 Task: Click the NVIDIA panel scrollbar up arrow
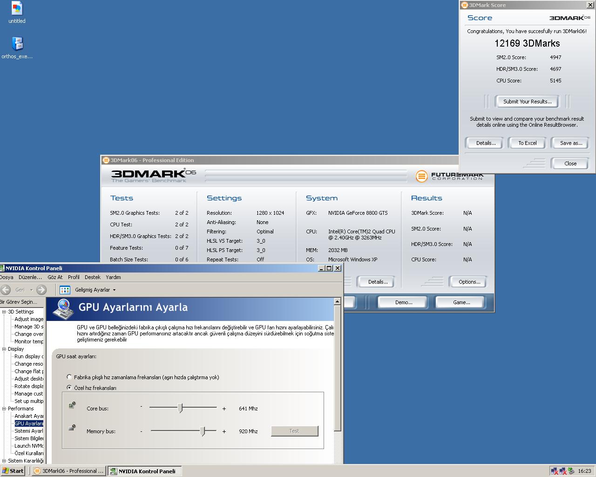[338, 301]
